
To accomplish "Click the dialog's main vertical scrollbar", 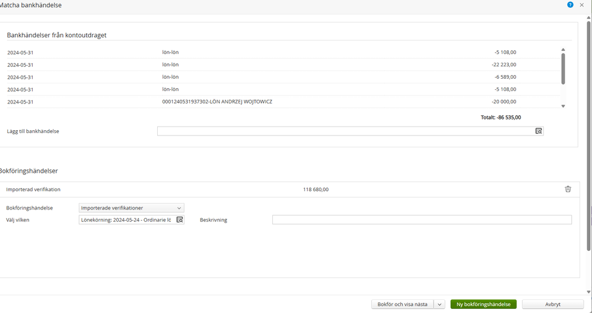I will click(588, 135).
